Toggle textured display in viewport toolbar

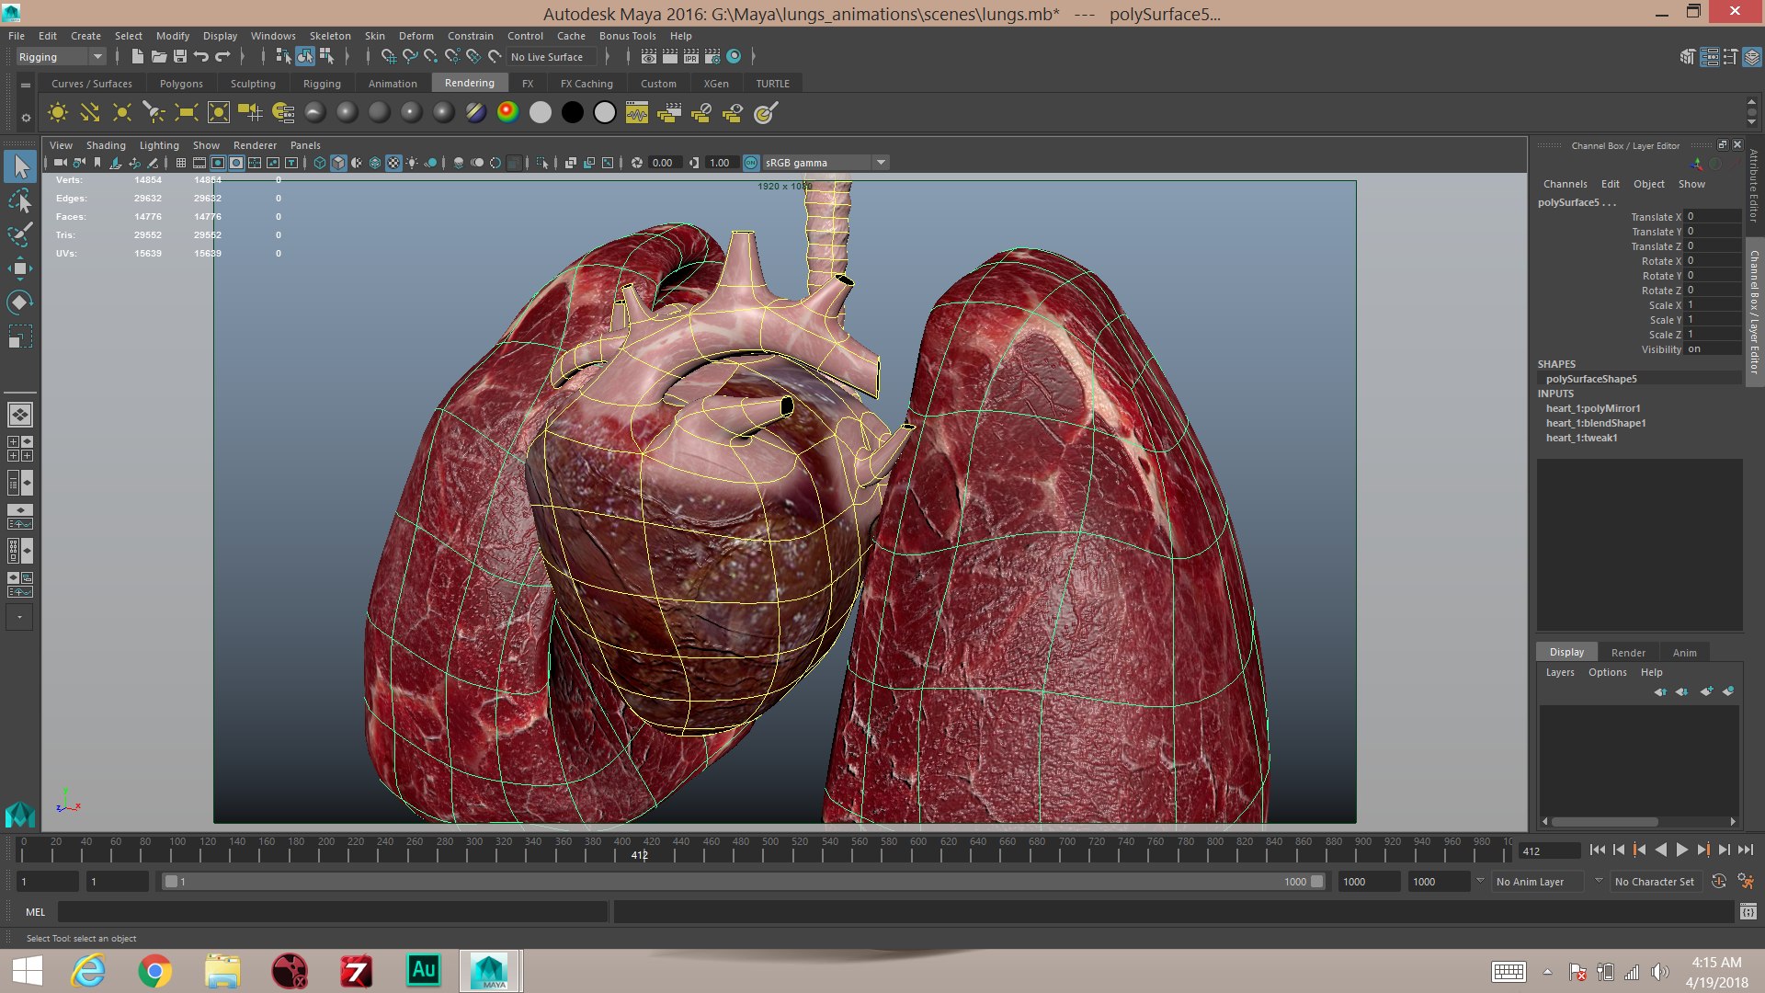[393, 163]
